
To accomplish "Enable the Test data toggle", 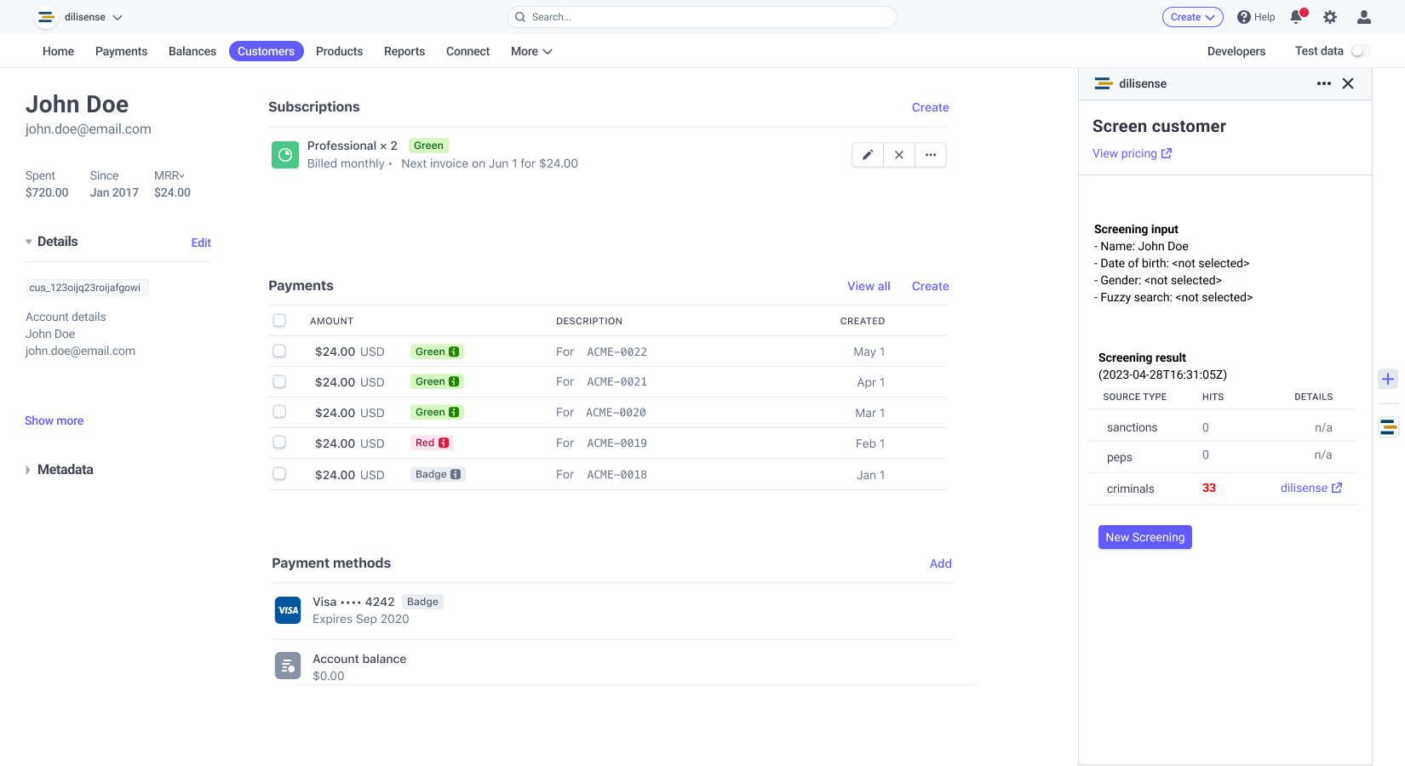I will point(1360,51).
